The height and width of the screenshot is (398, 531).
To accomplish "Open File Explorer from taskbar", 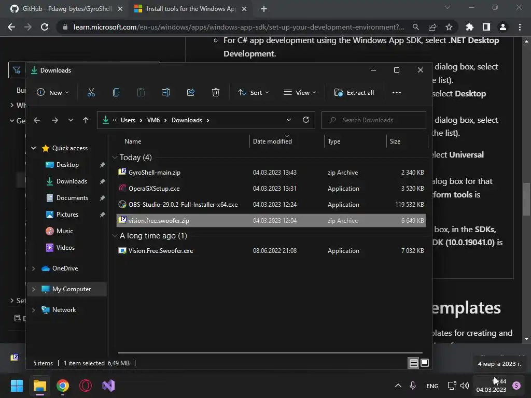I will coord(39,386).
